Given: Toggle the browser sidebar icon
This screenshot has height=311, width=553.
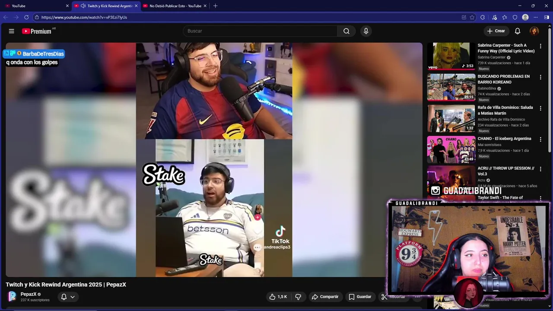Looking at the screenshot, I should coord(547,17).
